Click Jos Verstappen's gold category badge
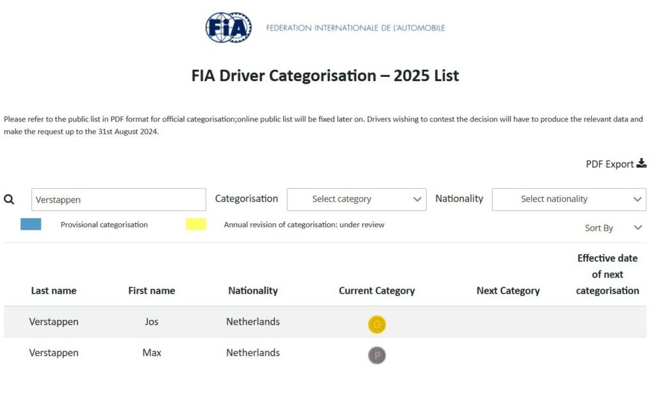656x401 pixels. (377, 325)
